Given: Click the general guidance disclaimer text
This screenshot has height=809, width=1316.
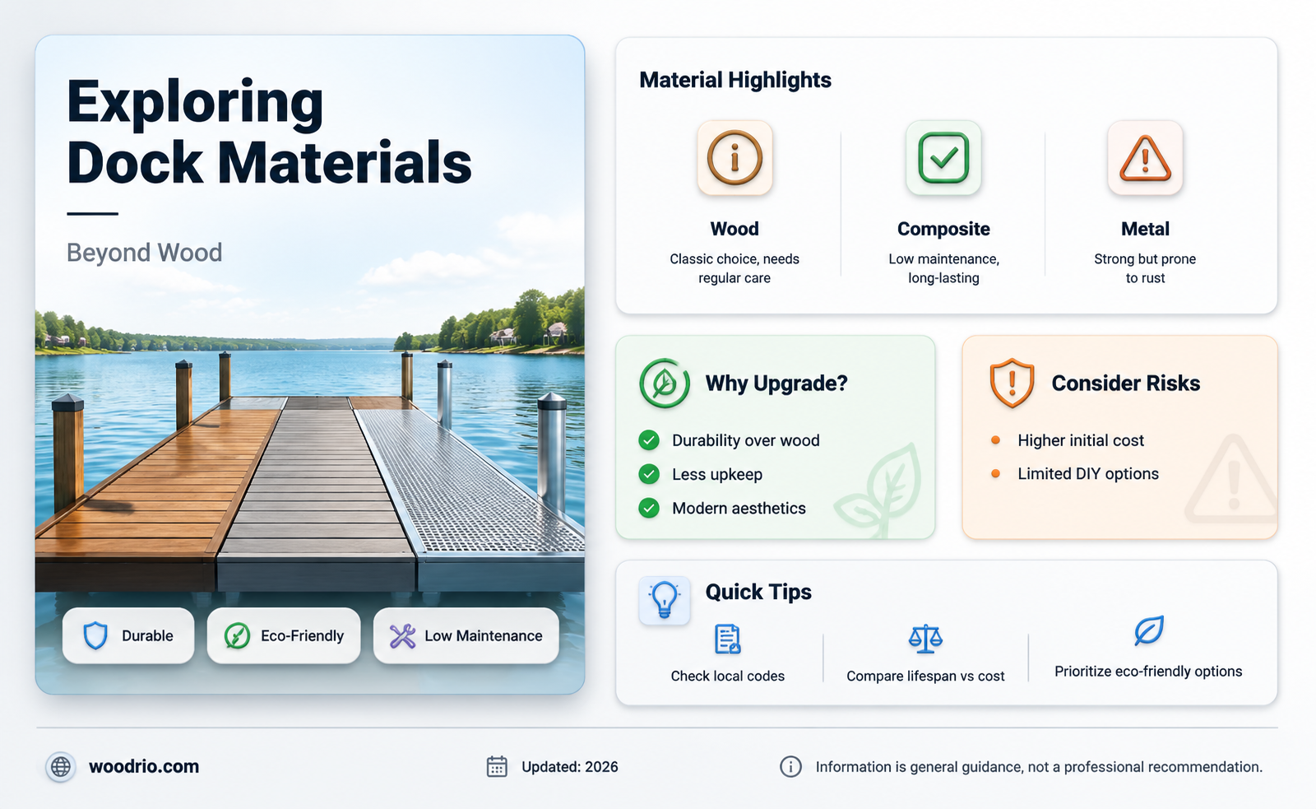Looking at the screenshot, I should [1039, 767].
